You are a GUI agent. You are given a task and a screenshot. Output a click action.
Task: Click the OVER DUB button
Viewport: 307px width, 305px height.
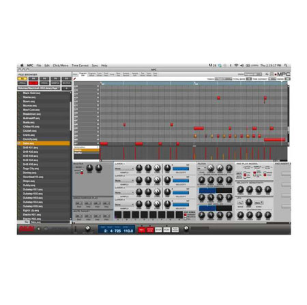tap(150, 230)
